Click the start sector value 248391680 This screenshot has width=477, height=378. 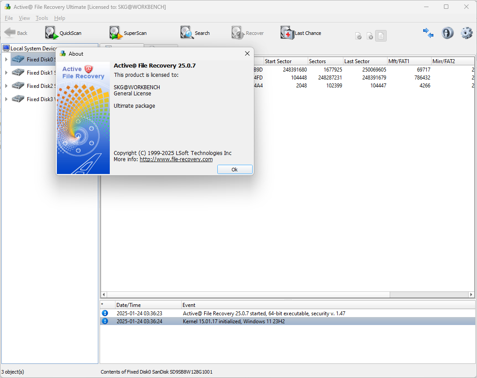[295, 69]
